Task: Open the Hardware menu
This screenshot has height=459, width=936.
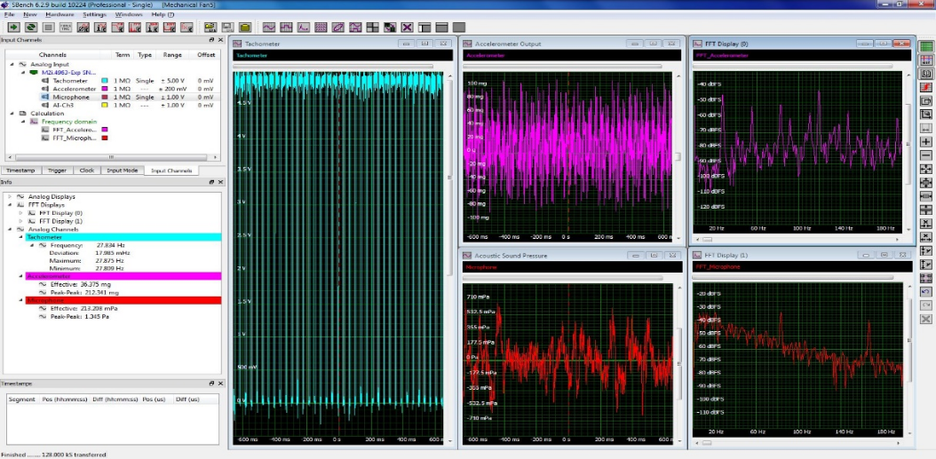Action: point(59,15)
